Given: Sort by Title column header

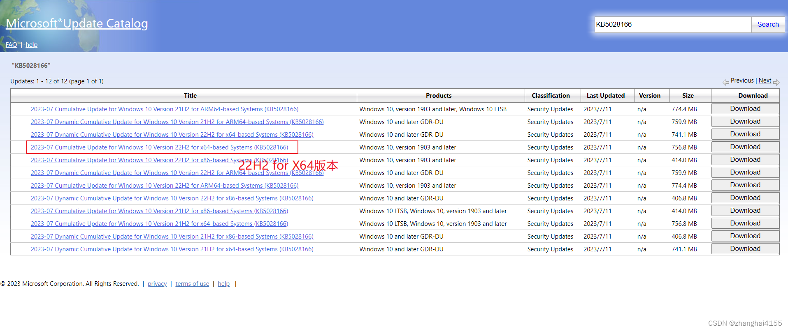Looking at the screenshot, I should tap(190, 96).
